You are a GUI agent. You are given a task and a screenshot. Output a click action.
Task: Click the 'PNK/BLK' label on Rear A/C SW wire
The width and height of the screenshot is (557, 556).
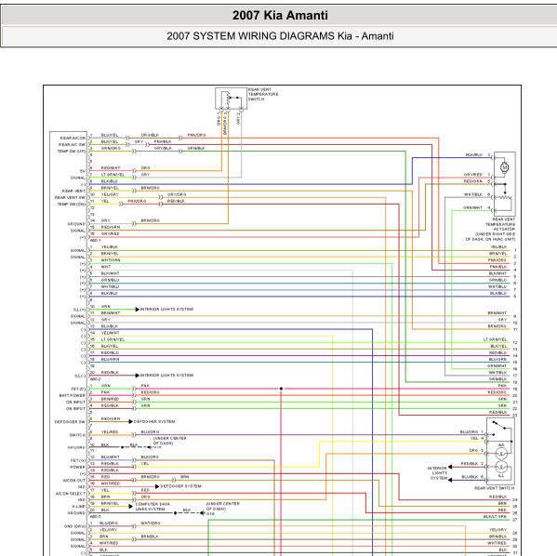[x=163, y=141]
